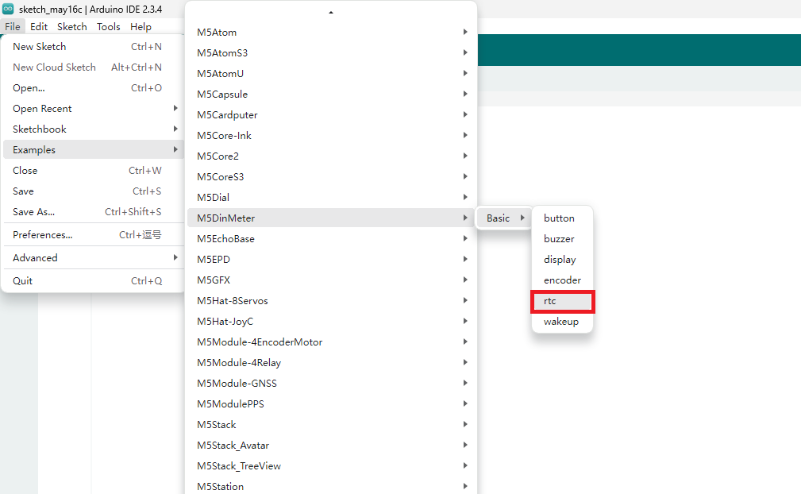The width and height of the screenshot is (801, 494).
Task: Expand M5Dial examples
Action: click(x=331, y=197)
